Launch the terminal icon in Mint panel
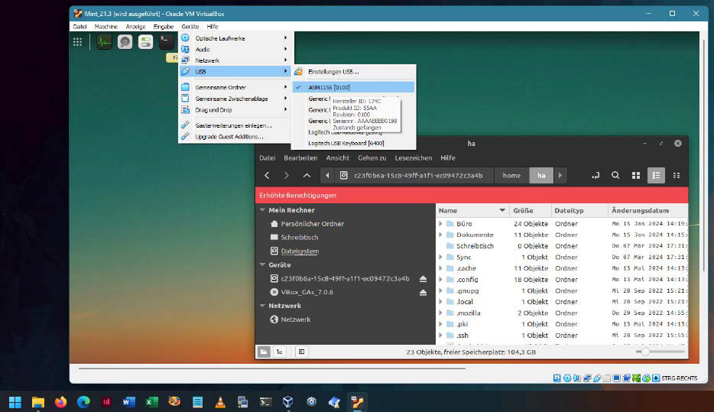The width and height of the screenshot is (714, 412). point(166,42)
